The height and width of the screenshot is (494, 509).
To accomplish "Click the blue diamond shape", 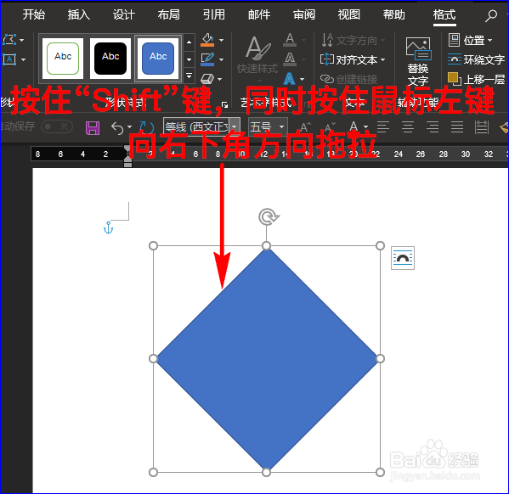I will [267, 359].
